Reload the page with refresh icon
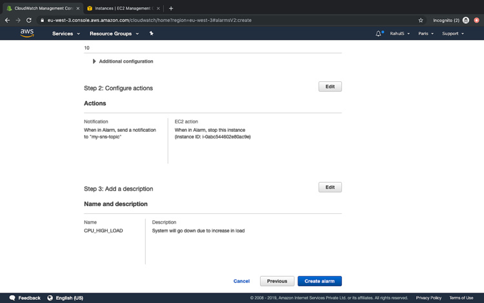The image size is (484, 303). [x=29, y=20]
